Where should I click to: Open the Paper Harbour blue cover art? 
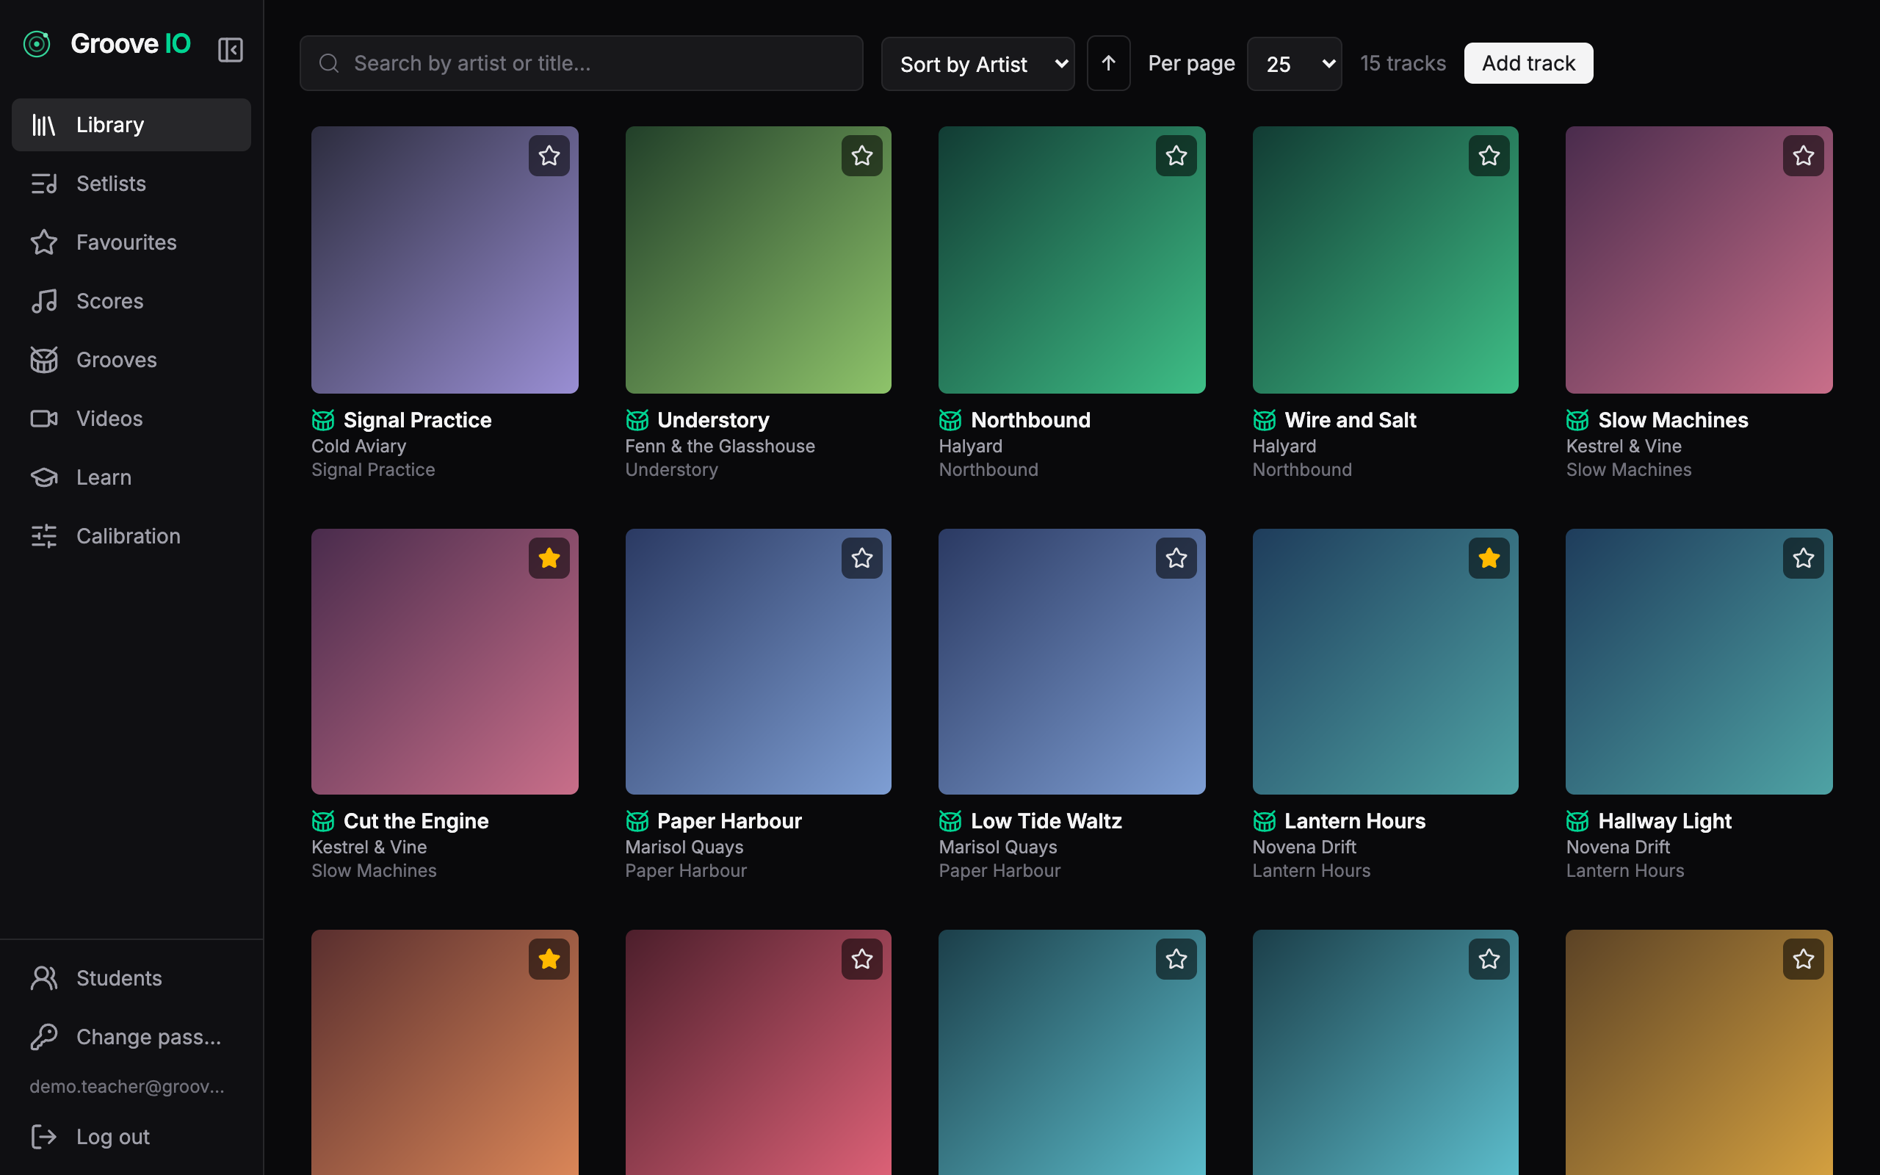point(758,662)
